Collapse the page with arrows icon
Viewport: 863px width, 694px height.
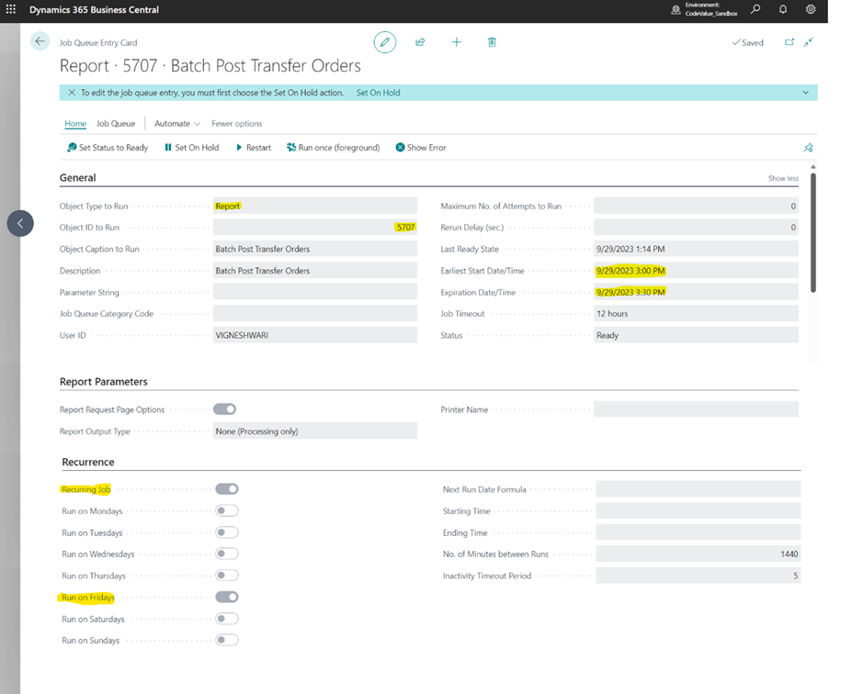pos(809,42)
